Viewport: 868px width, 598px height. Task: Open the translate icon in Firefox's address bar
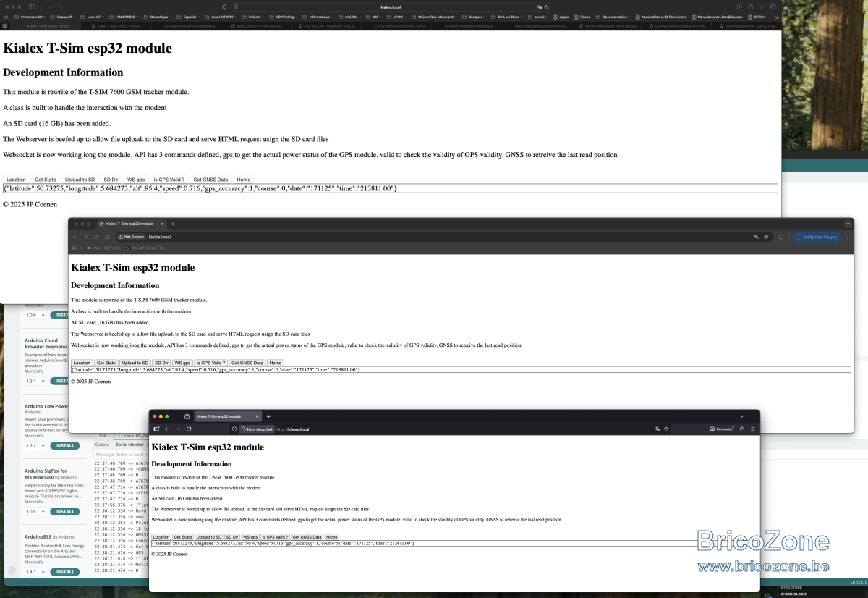(x=658, y=429)
